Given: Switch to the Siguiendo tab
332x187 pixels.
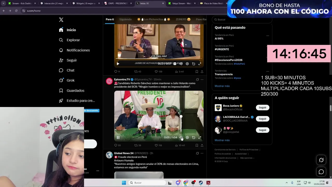Looking at the screenshot, I should tap(126, 19).
